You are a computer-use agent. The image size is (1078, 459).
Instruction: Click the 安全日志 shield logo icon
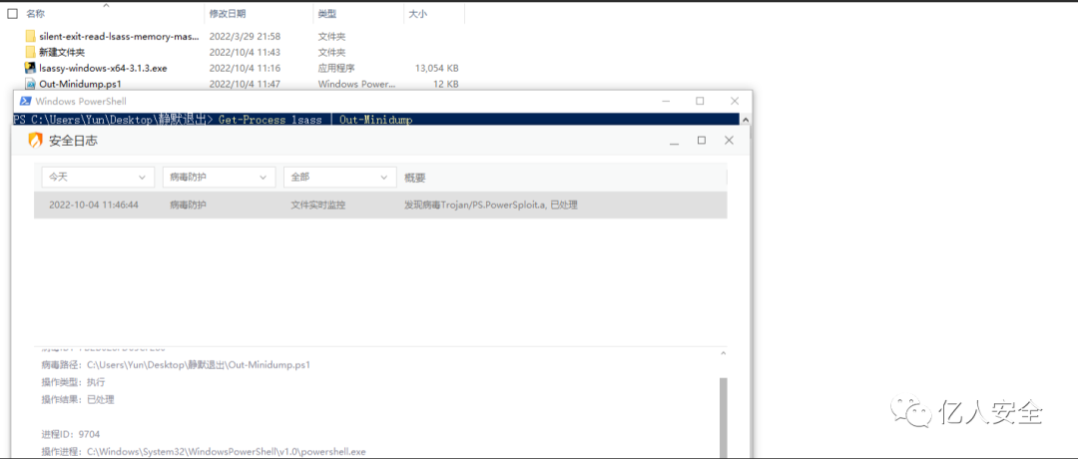click(x=34, y=141)
